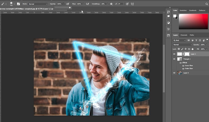Open the brush settings panel icon
209x122 pixels.
pos(18,4)
